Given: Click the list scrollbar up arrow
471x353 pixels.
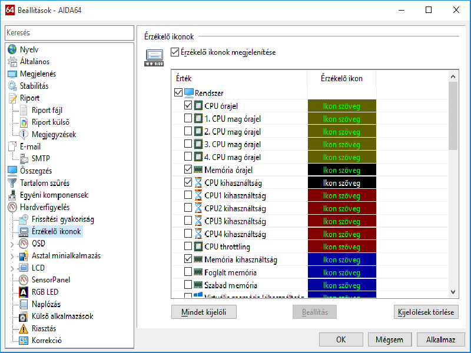Looking at the screenshot, I should pyautogui.click(x=453, y=76).
